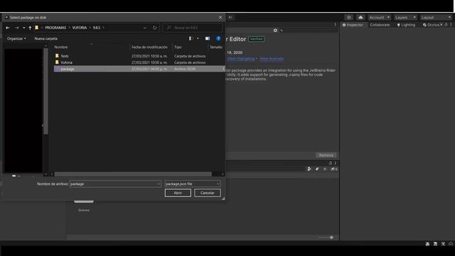Expand the address bar history dropdown

point(145,28)
